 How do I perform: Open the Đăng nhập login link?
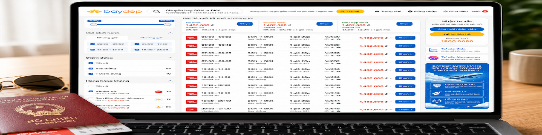pyautogui.click(x=422, y=11)
